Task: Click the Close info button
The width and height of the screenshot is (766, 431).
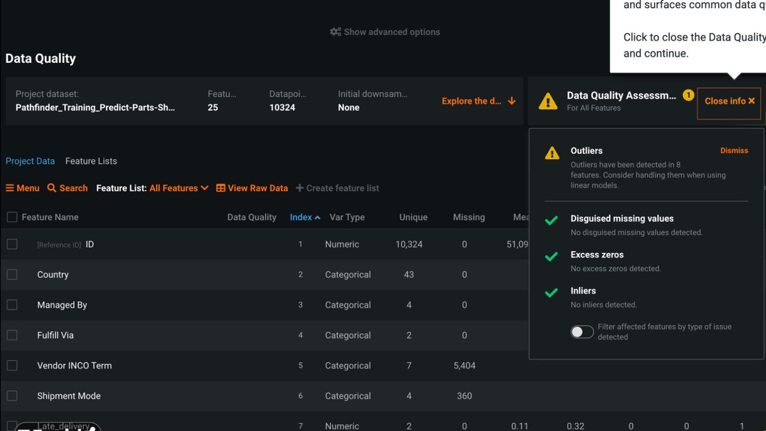Action: coord(728,101)
